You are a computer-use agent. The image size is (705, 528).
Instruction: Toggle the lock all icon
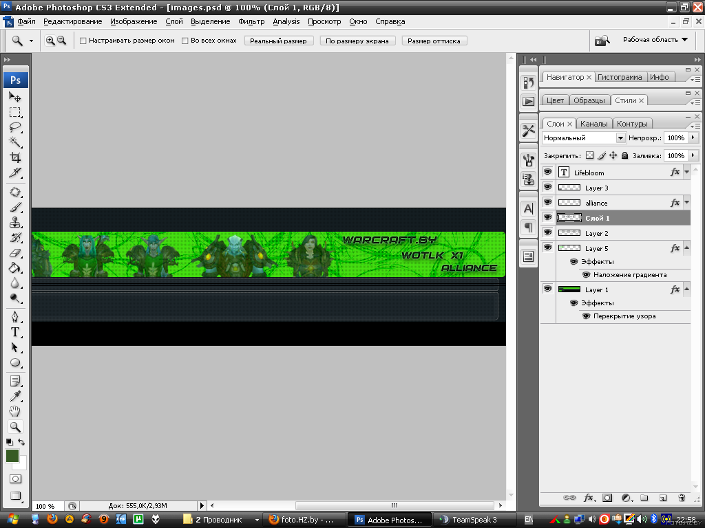tap(624, 155)
